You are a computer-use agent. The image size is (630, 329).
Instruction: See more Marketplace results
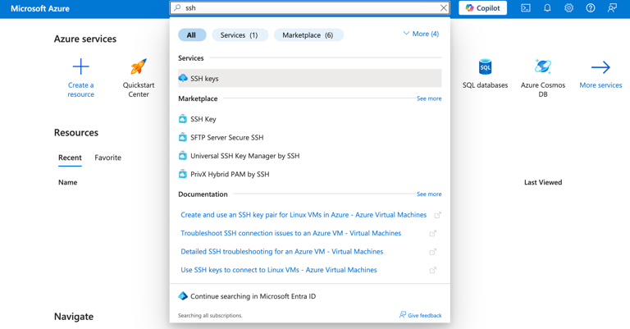tap(428, 98)
